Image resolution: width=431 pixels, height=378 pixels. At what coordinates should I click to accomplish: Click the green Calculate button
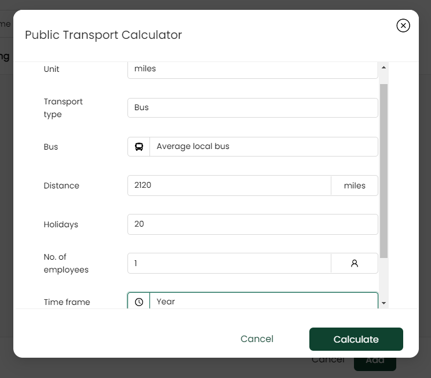click(x=356, y=339)
